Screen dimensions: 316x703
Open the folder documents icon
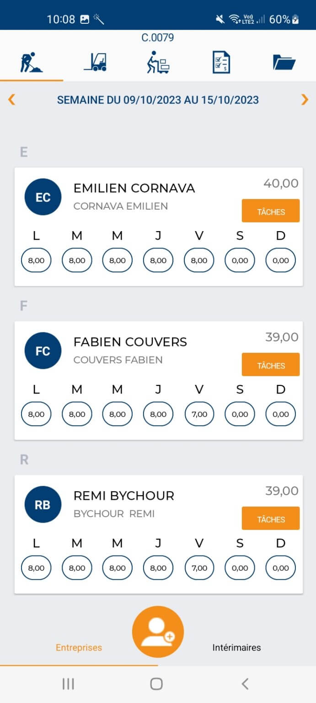point(284,63)
